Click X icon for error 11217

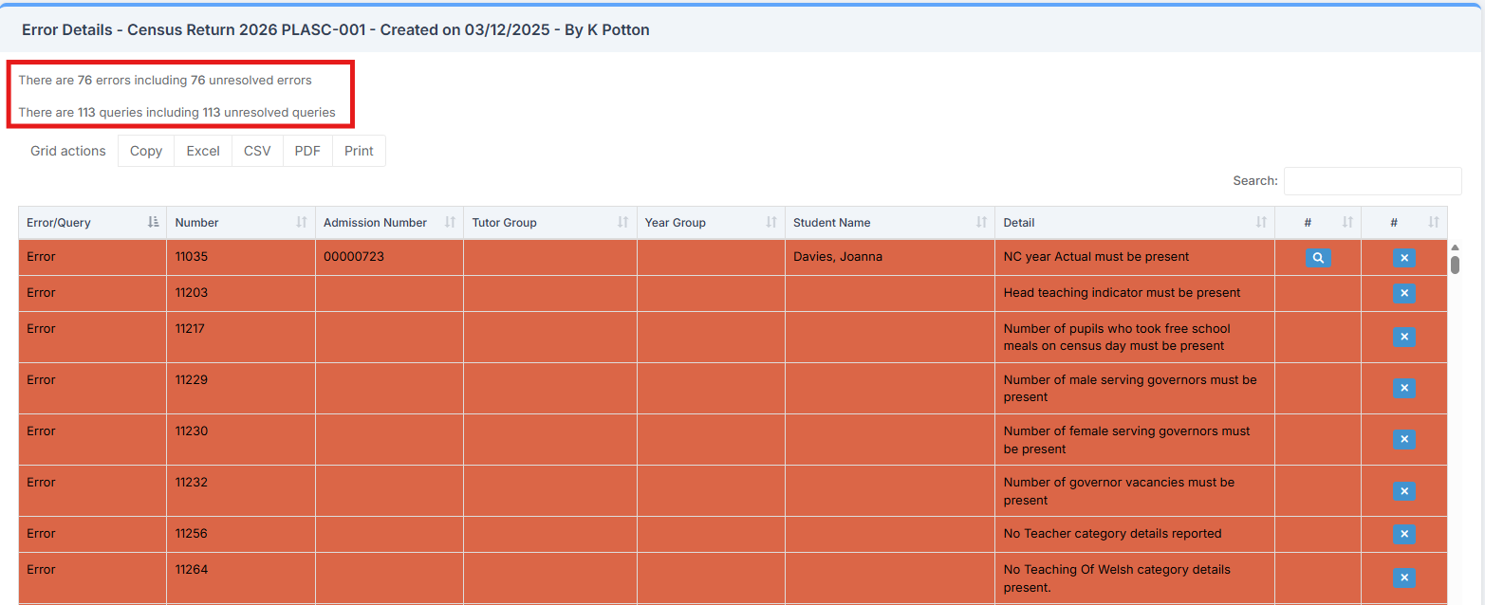1403,338
